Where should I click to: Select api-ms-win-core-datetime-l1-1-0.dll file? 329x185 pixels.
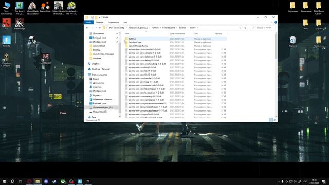(145, 57)
